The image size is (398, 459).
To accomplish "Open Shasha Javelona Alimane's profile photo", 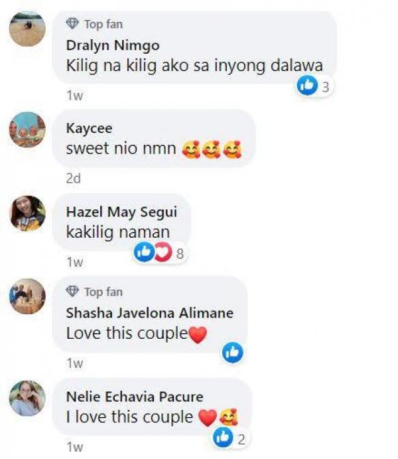I will (27, 296).
